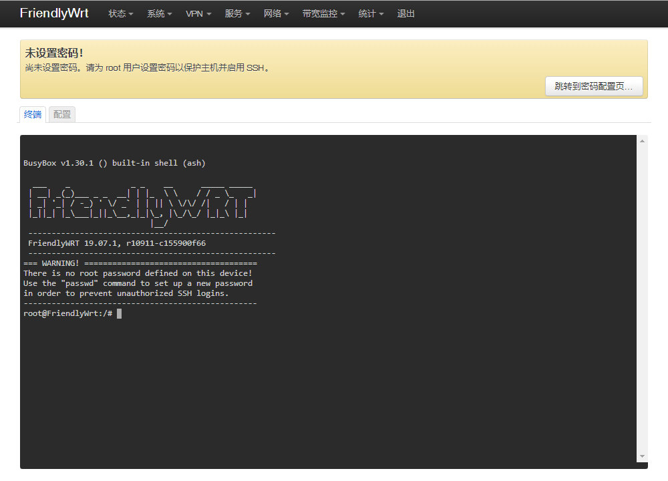Click 退出 to log out
668x481 pixels.
coord(405,13)
